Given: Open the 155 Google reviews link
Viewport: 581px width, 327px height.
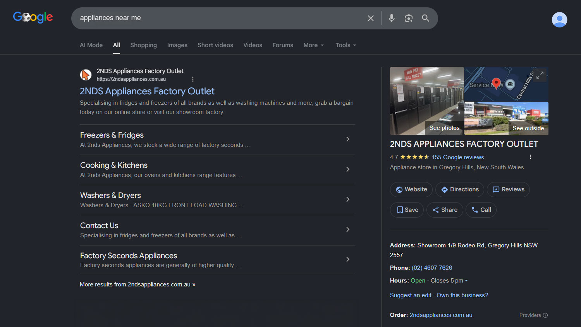Looking at the screenshot, I should (x=458, y=157).
